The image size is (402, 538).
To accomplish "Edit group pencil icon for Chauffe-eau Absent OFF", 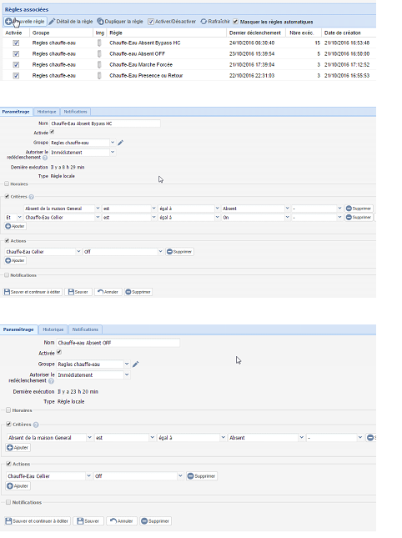I will click(x=135, y=364).
